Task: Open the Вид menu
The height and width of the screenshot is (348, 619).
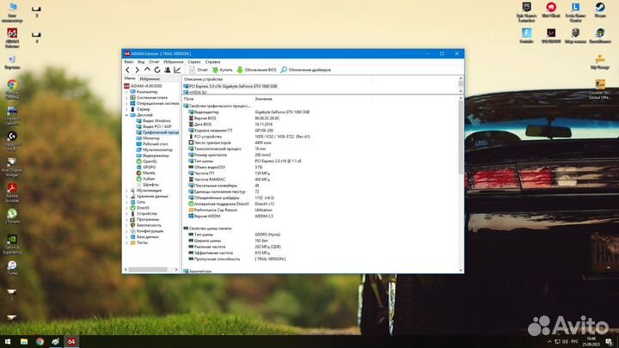Action: 141,62
